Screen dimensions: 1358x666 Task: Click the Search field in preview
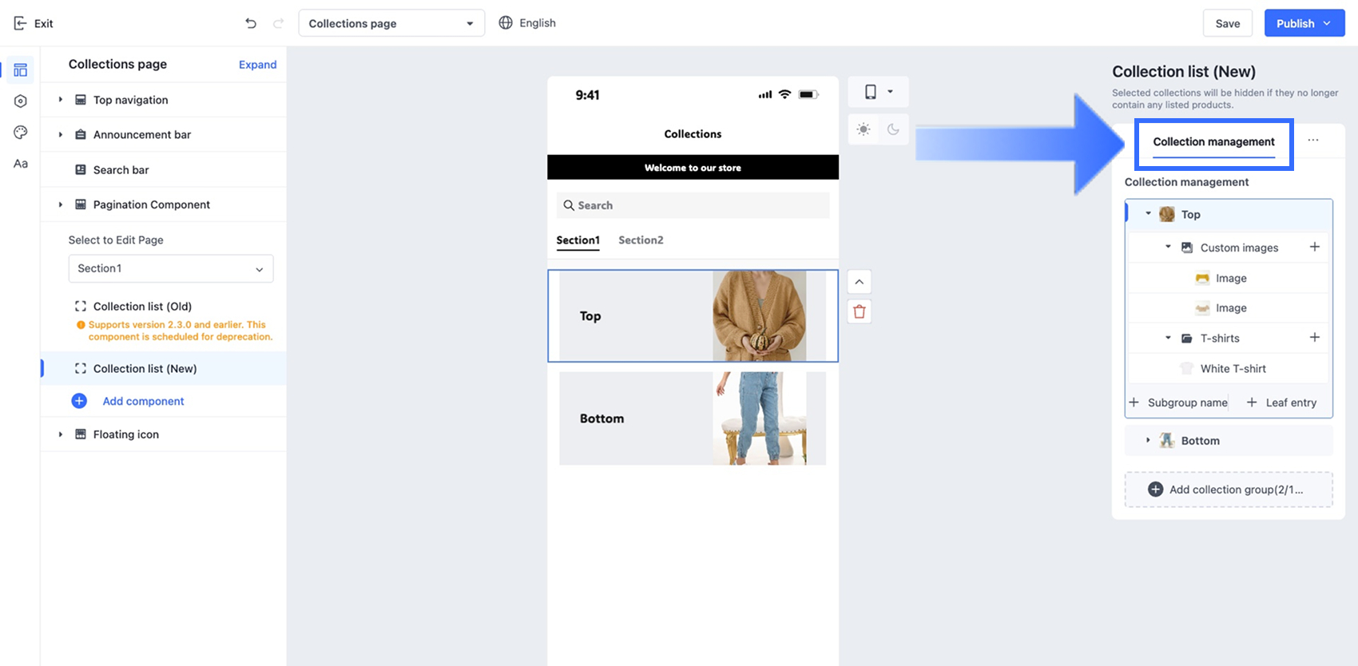pos(693,205)
